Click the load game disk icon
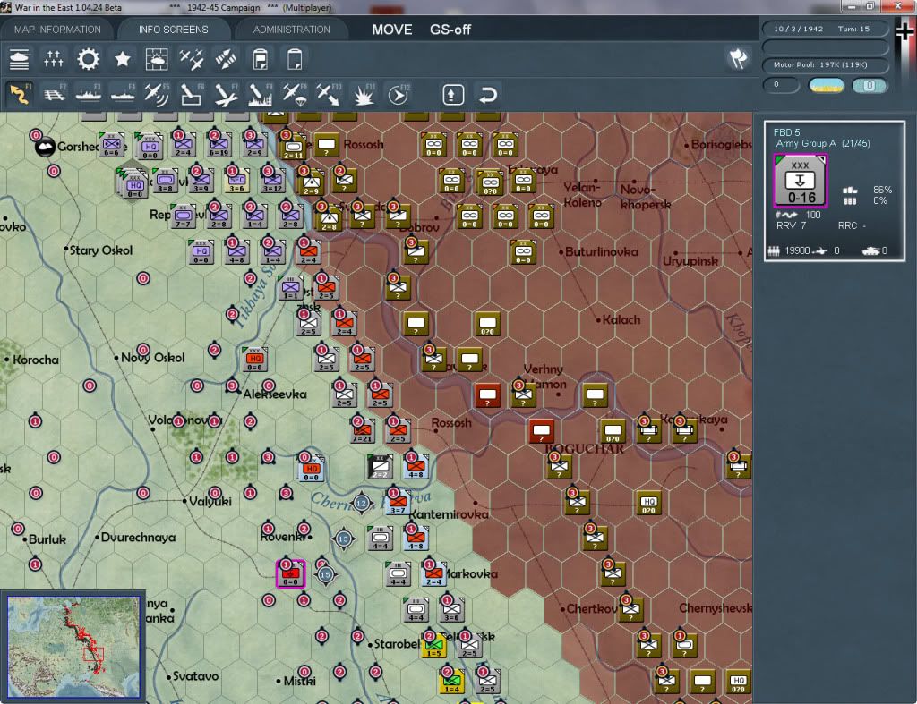 pos(295,59)
